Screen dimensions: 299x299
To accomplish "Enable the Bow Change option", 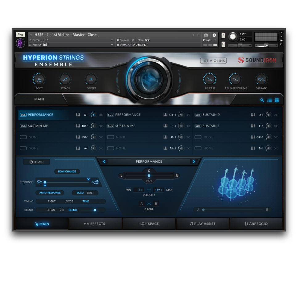I will click(67, 171).
